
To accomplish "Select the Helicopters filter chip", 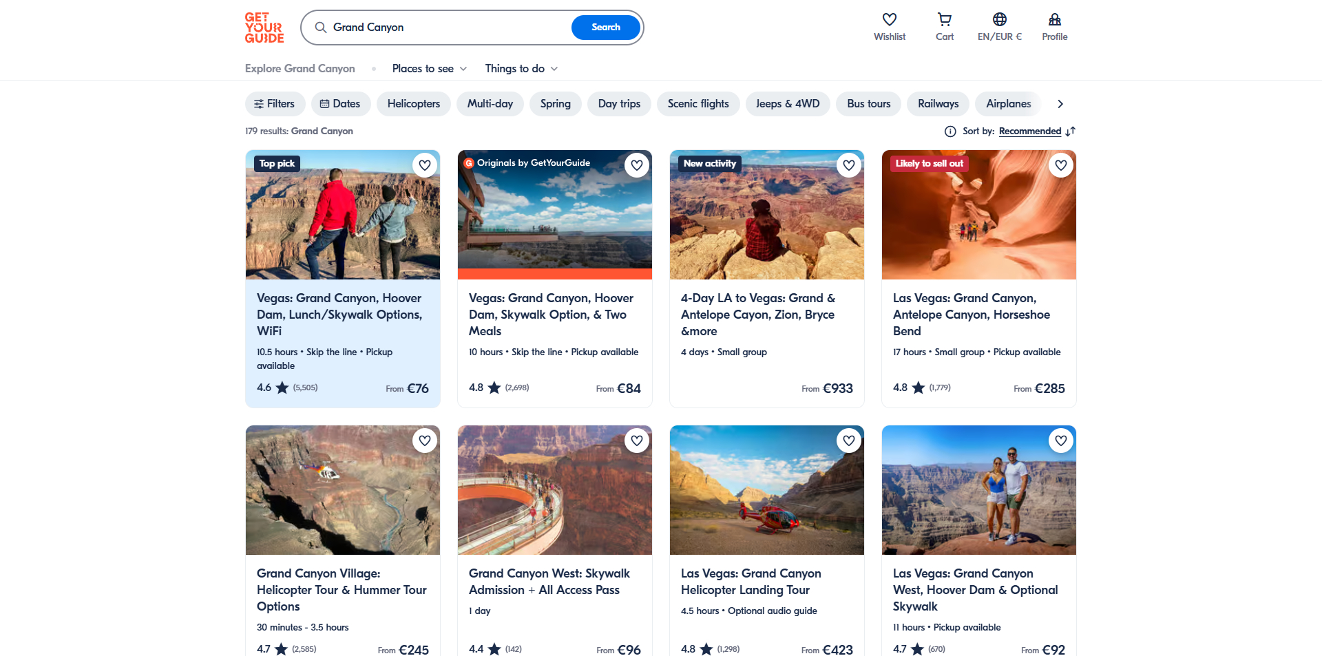I will [413, 104].
